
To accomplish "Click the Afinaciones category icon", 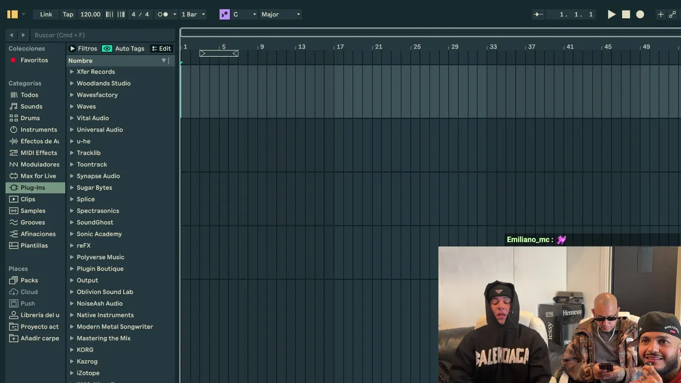I will tap(14, 234).
